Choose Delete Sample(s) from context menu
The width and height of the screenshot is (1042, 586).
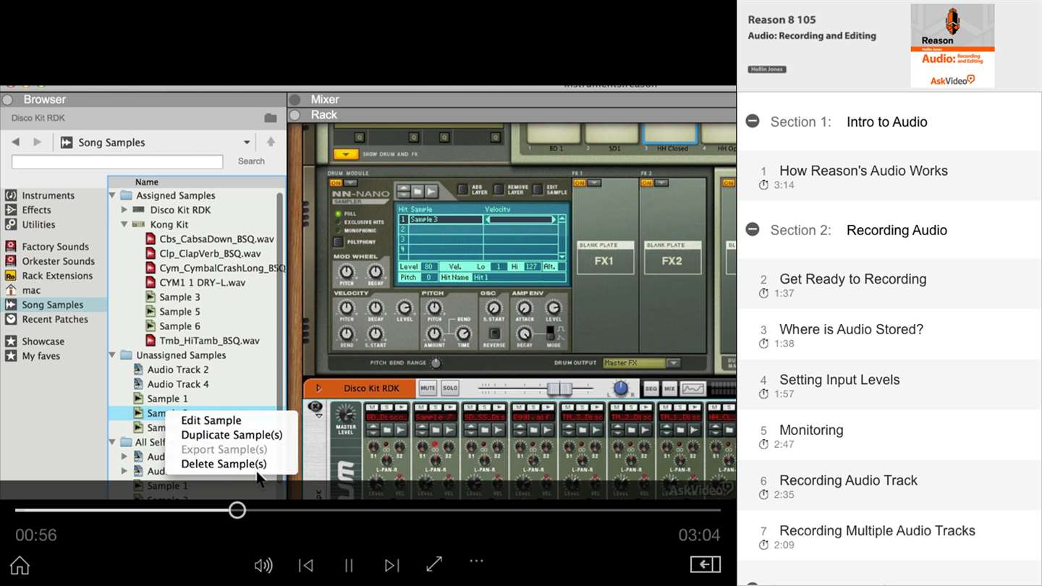click(x=224, y=464)
